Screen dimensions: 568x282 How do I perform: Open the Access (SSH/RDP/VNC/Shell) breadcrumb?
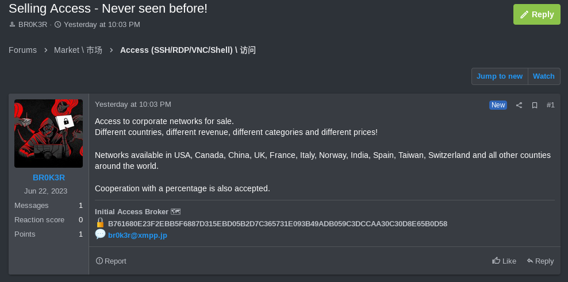point(188,50)
